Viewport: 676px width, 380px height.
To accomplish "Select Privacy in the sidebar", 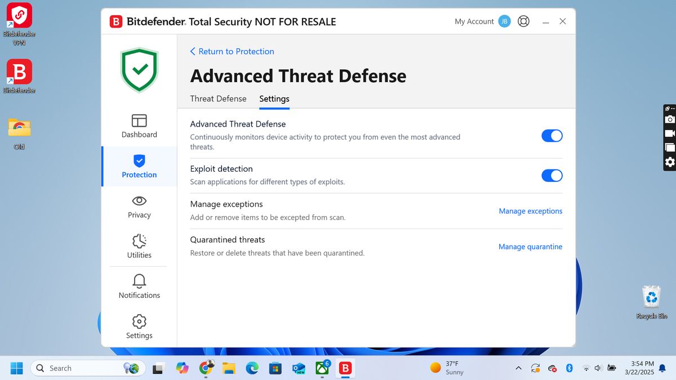I will tap(139, 207).
